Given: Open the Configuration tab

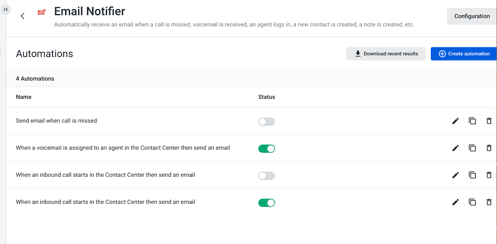Looking at the screenshot, I should pyautogui.click(x=472, y=16).
